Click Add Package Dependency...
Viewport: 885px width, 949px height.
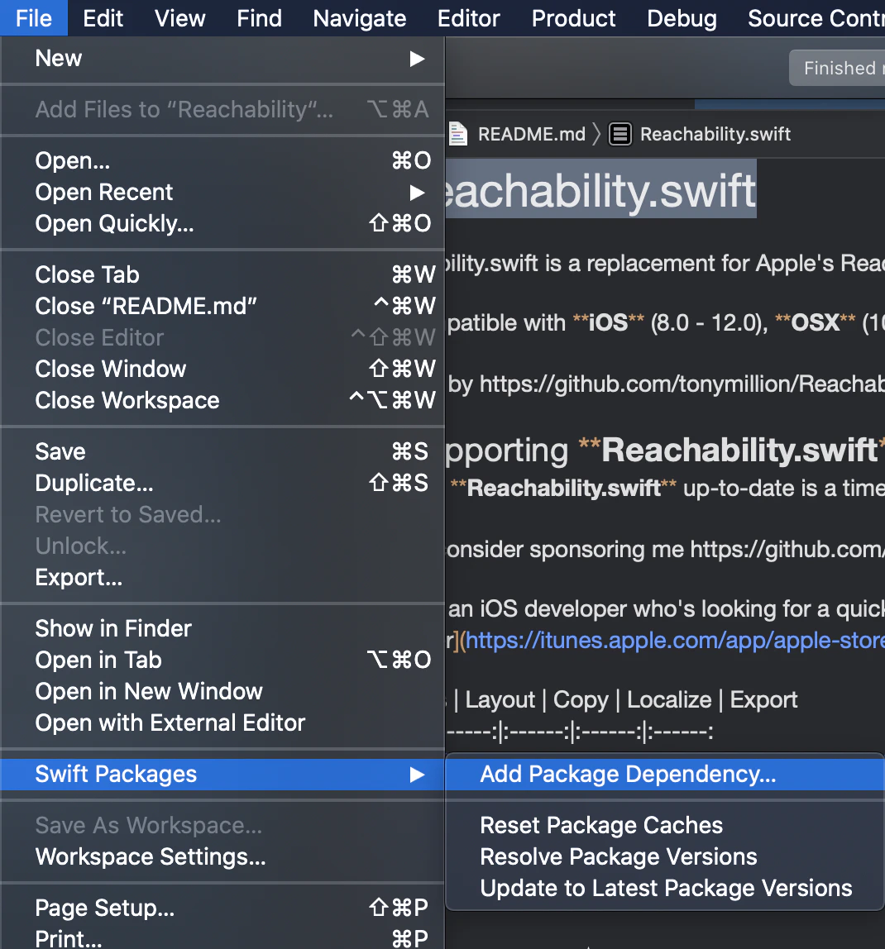coord(665,774)
